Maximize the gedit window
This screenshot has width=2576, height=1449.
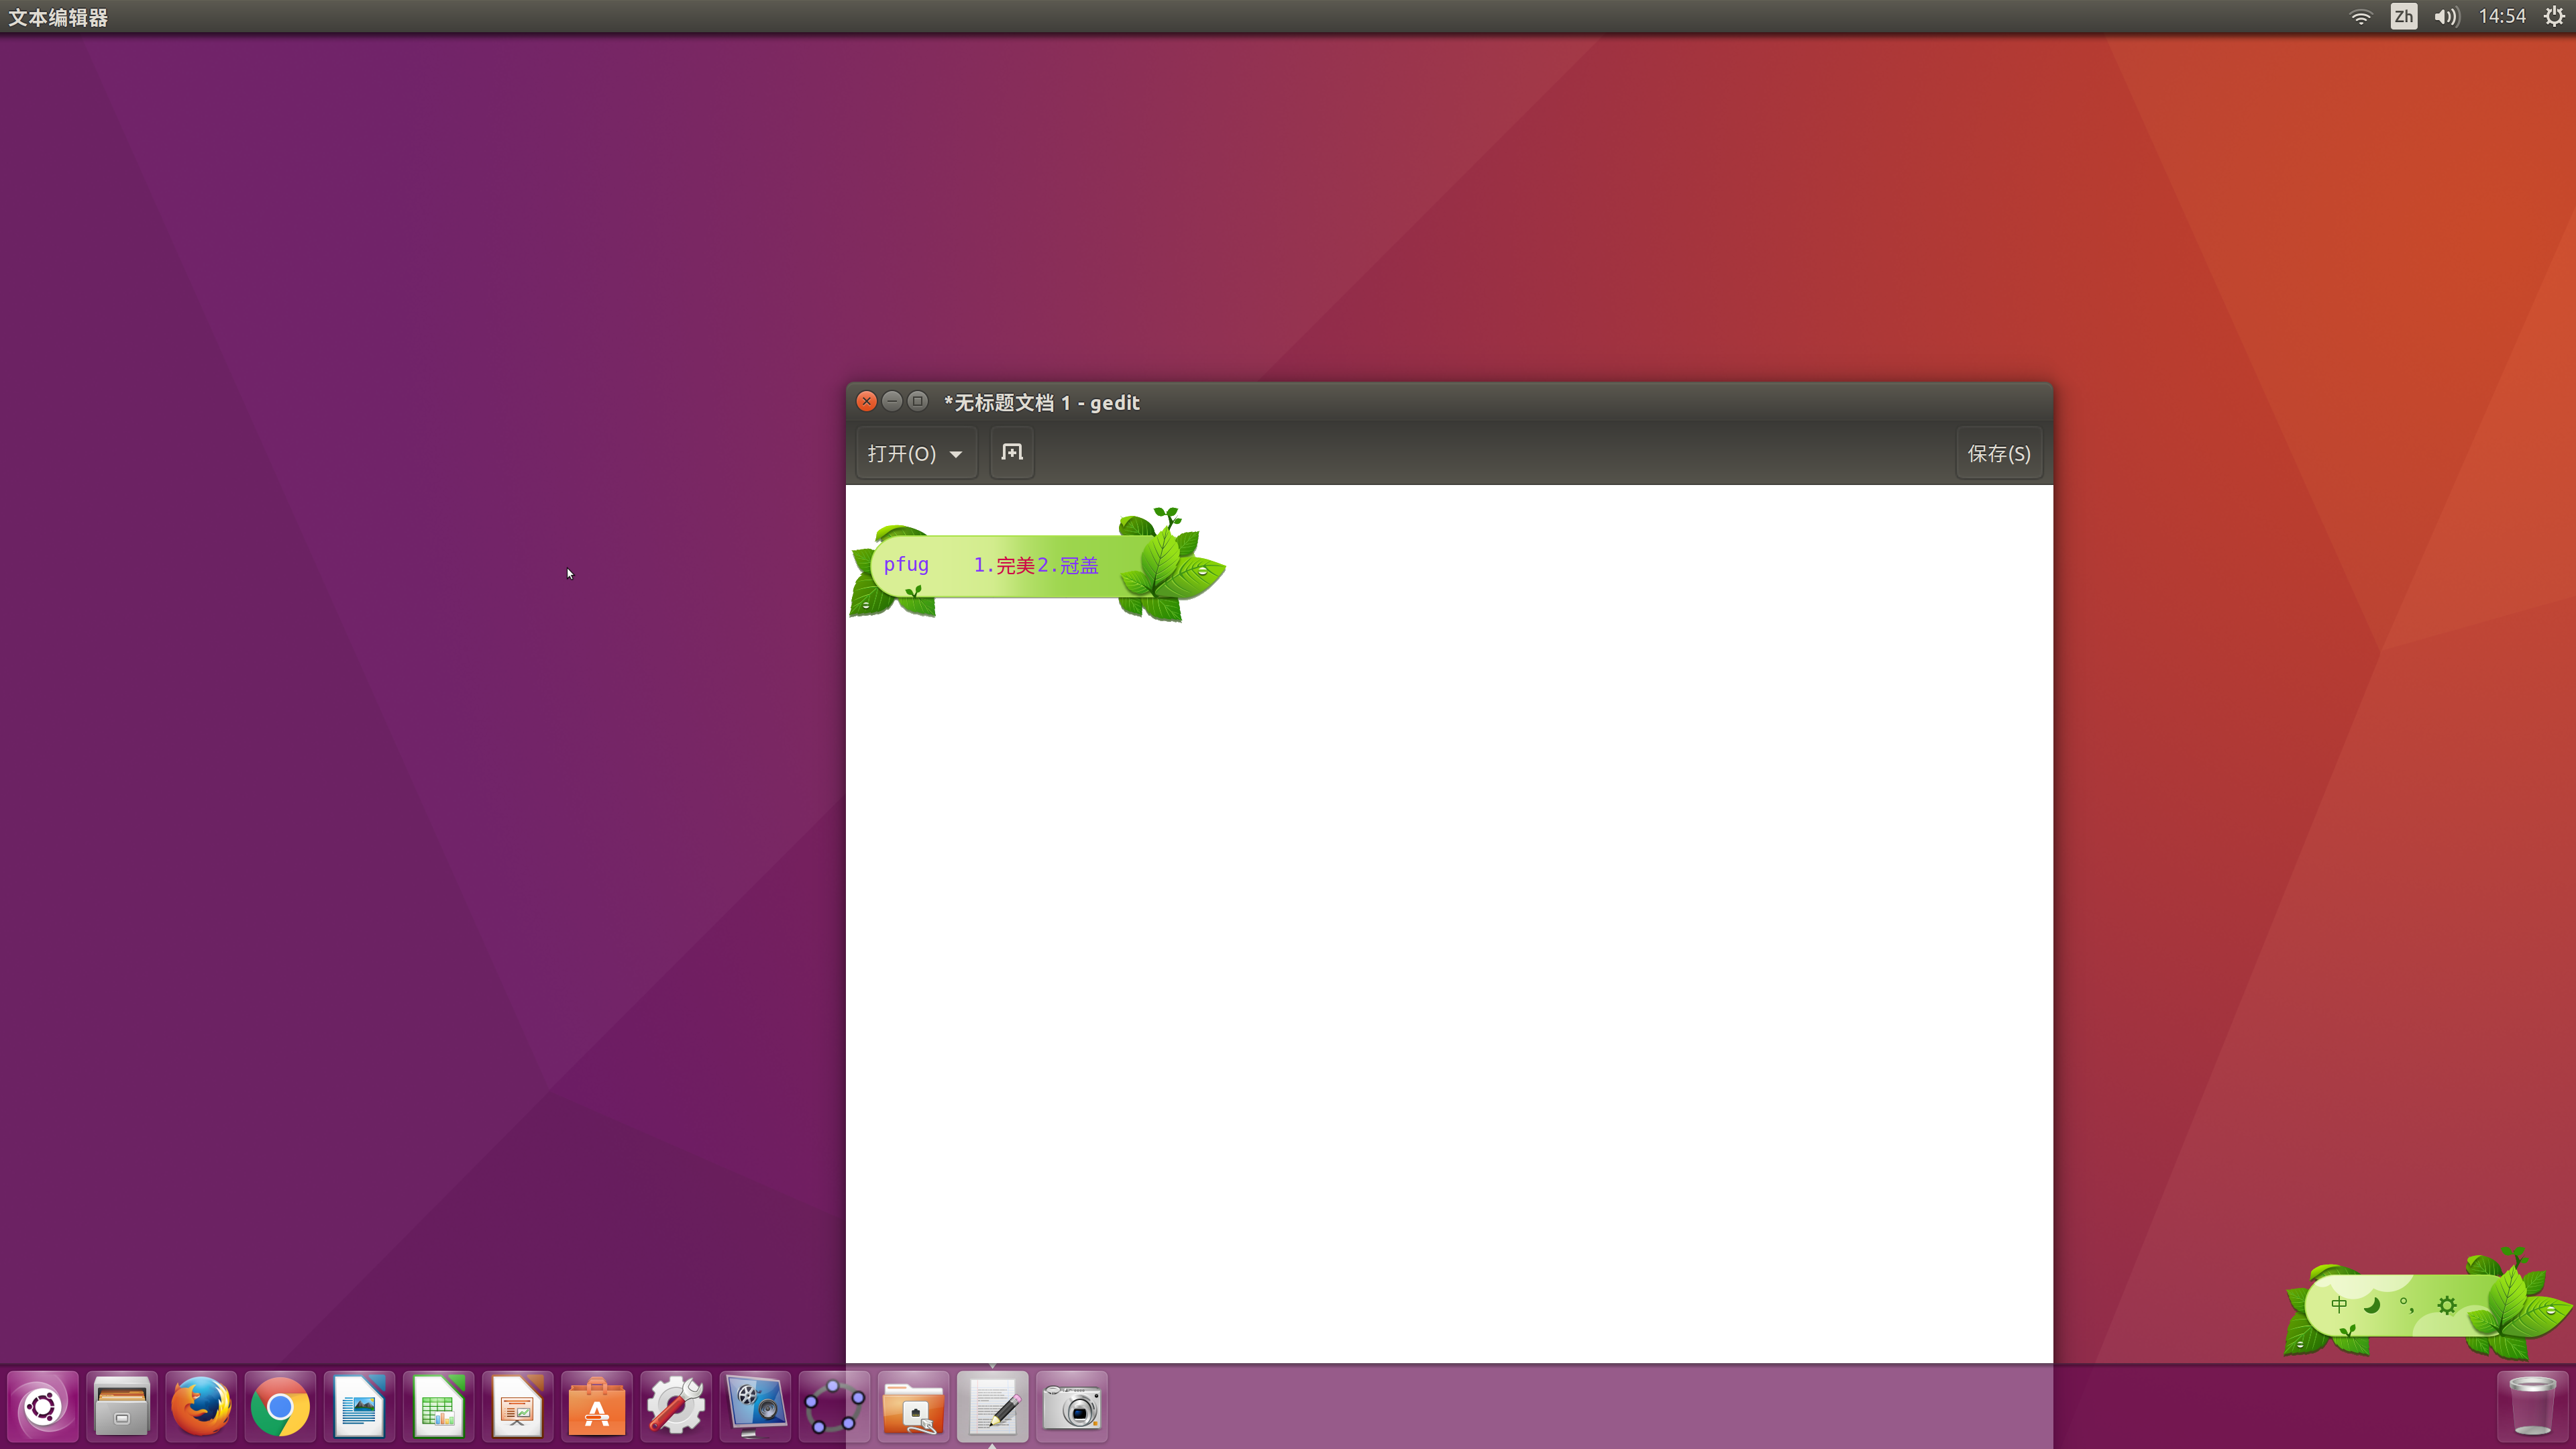pyautogui.click(x=917, y=401)
